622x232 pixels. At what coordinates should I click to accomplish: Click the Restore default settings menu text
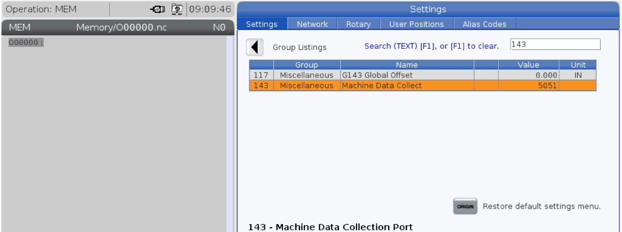click(542, 206)
